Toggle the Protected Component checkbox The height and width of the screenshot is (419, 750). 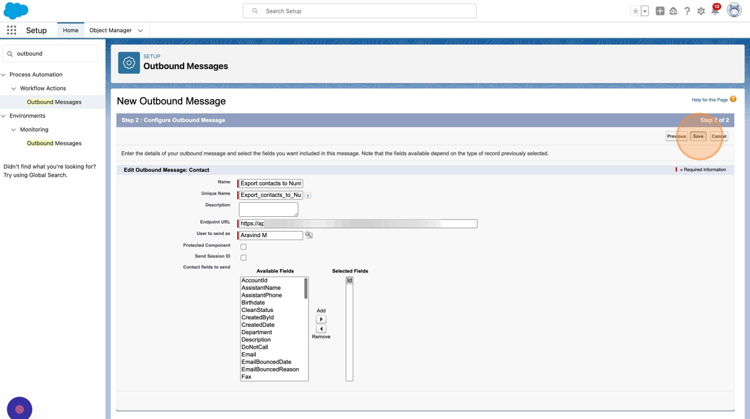pos(244,247)
